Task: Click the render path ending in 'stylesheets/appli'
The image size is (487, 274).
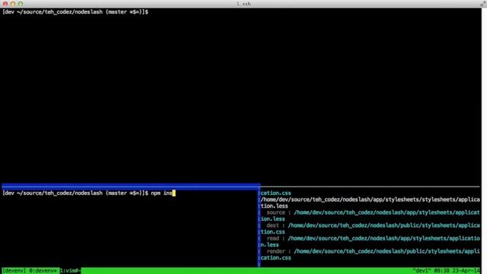Action: pos(387,251)
